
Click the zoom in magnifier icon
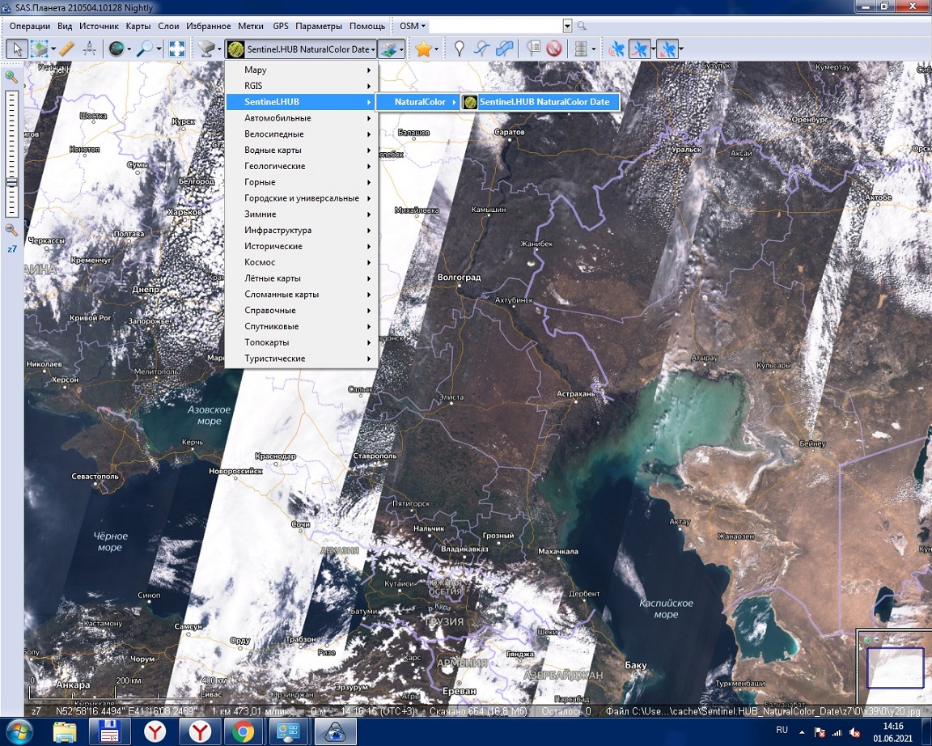coord(11,77)
